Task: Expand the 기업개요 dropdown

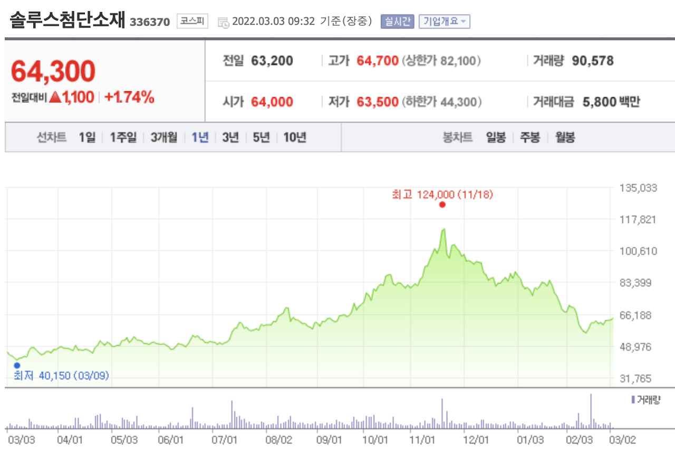Action: pos(444,22)
